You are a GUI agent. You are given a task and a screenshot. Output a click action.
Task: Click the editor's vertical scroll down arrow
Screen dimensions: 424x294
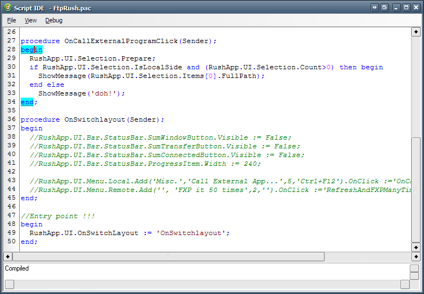[416, 247]
